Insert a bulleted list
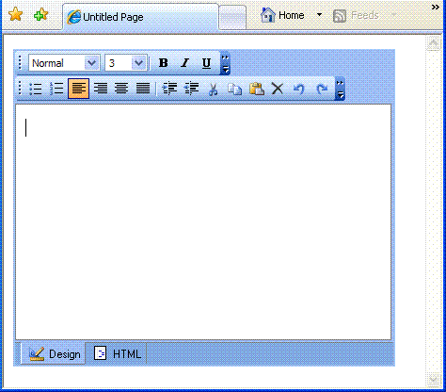Screen dimensions: 446x392 [x=36, y=89]
